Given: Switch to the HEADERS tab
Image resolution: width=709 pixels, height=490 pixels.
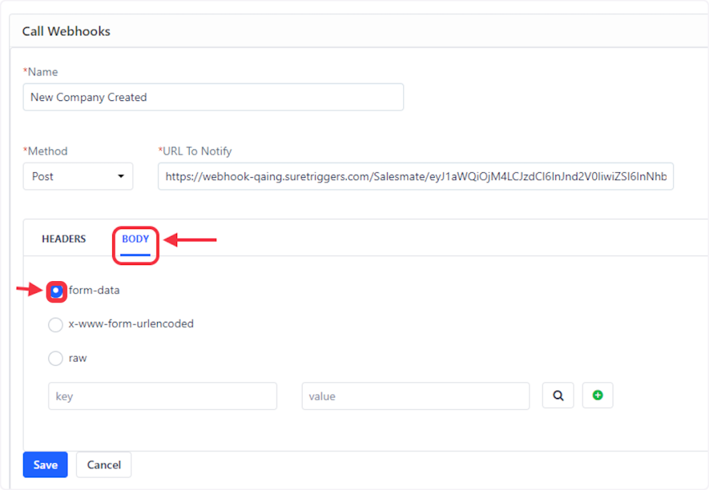Looking at the screenshot, I should (64, 239).
